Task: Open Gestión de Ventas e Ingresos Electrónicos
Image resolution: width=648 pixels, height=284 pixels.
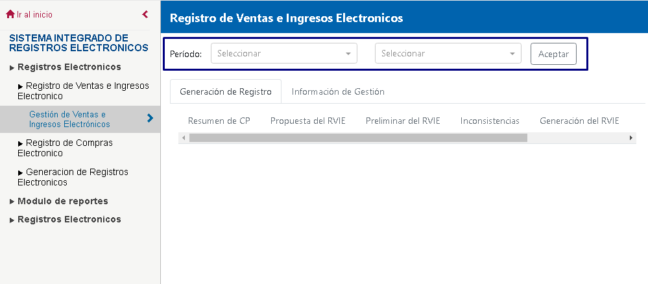Action: (x=69, y=119)
